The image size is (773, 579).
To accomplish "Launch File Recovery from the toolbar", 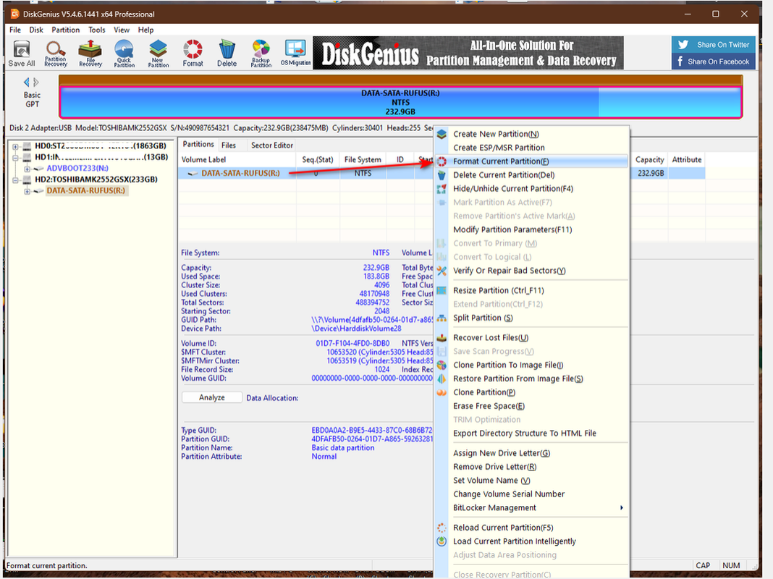I will (x=90, y=54).
